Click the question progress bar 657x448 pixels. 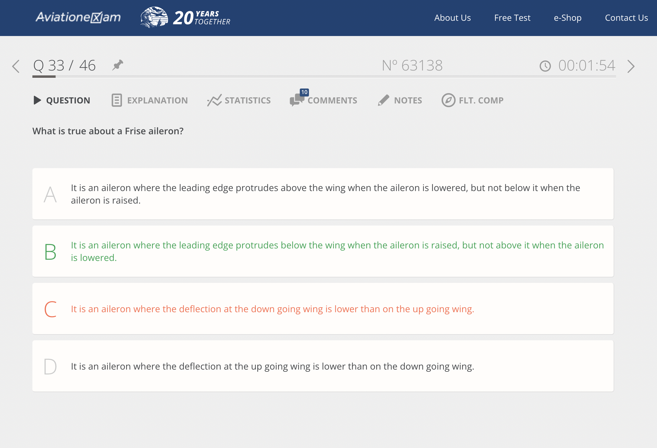(324, 77)
